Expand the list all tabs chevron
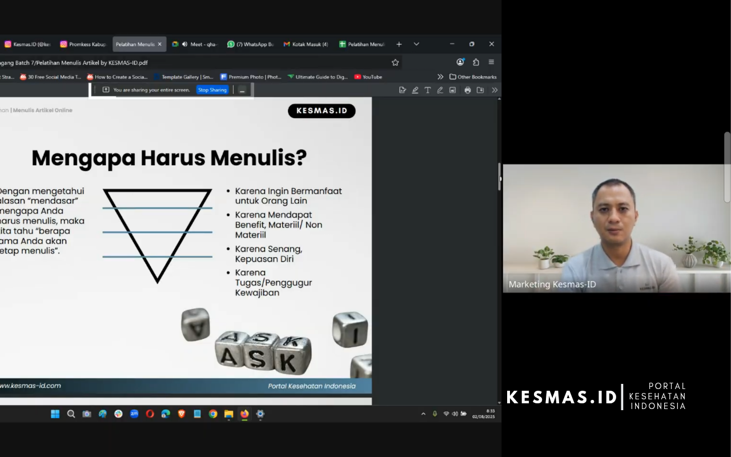731x457 pixels. [416, 44]
